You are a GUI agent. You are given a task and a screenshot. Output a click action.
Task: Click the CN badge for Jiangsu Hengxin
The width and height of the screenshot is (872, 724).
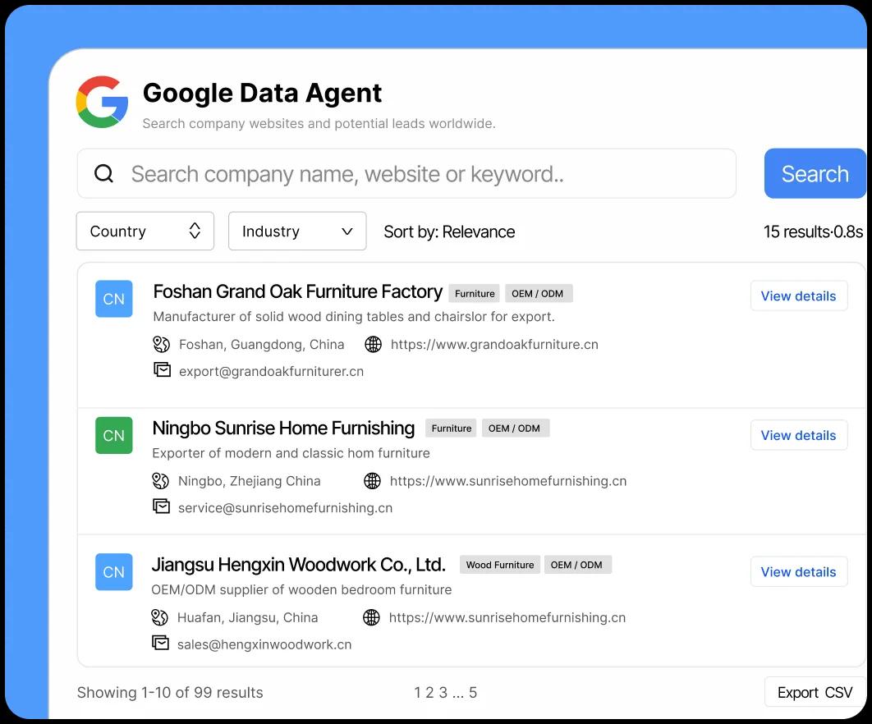(x=114, y=571)
